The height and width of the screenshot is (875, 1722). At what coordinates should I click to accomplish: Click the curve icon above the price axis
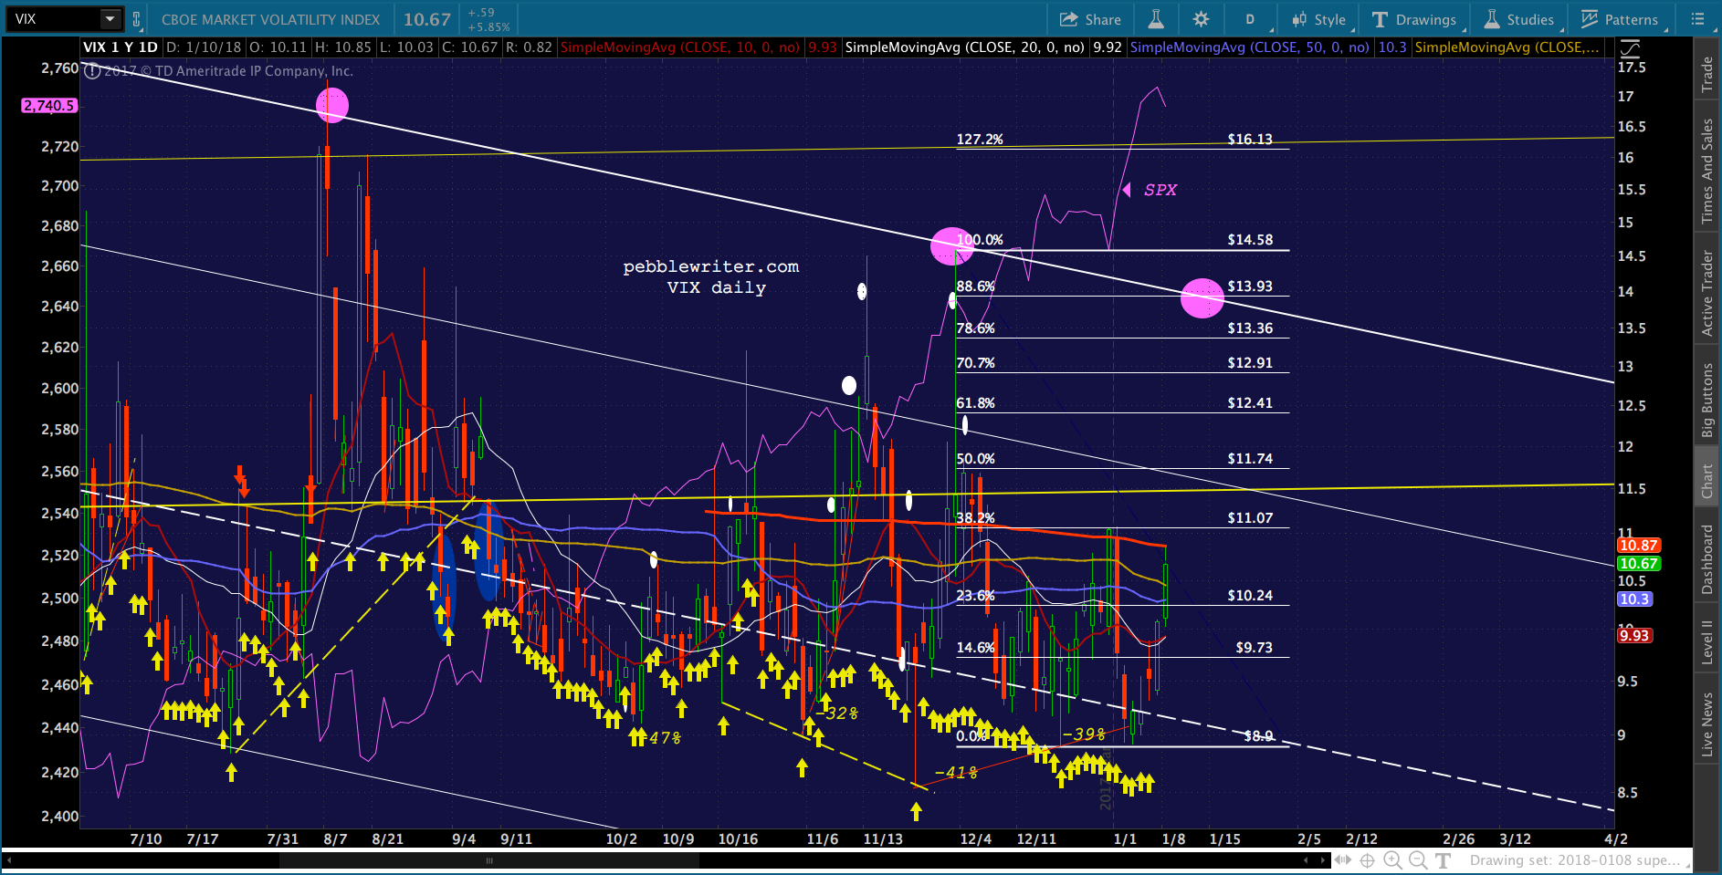tap(1630, 48)
